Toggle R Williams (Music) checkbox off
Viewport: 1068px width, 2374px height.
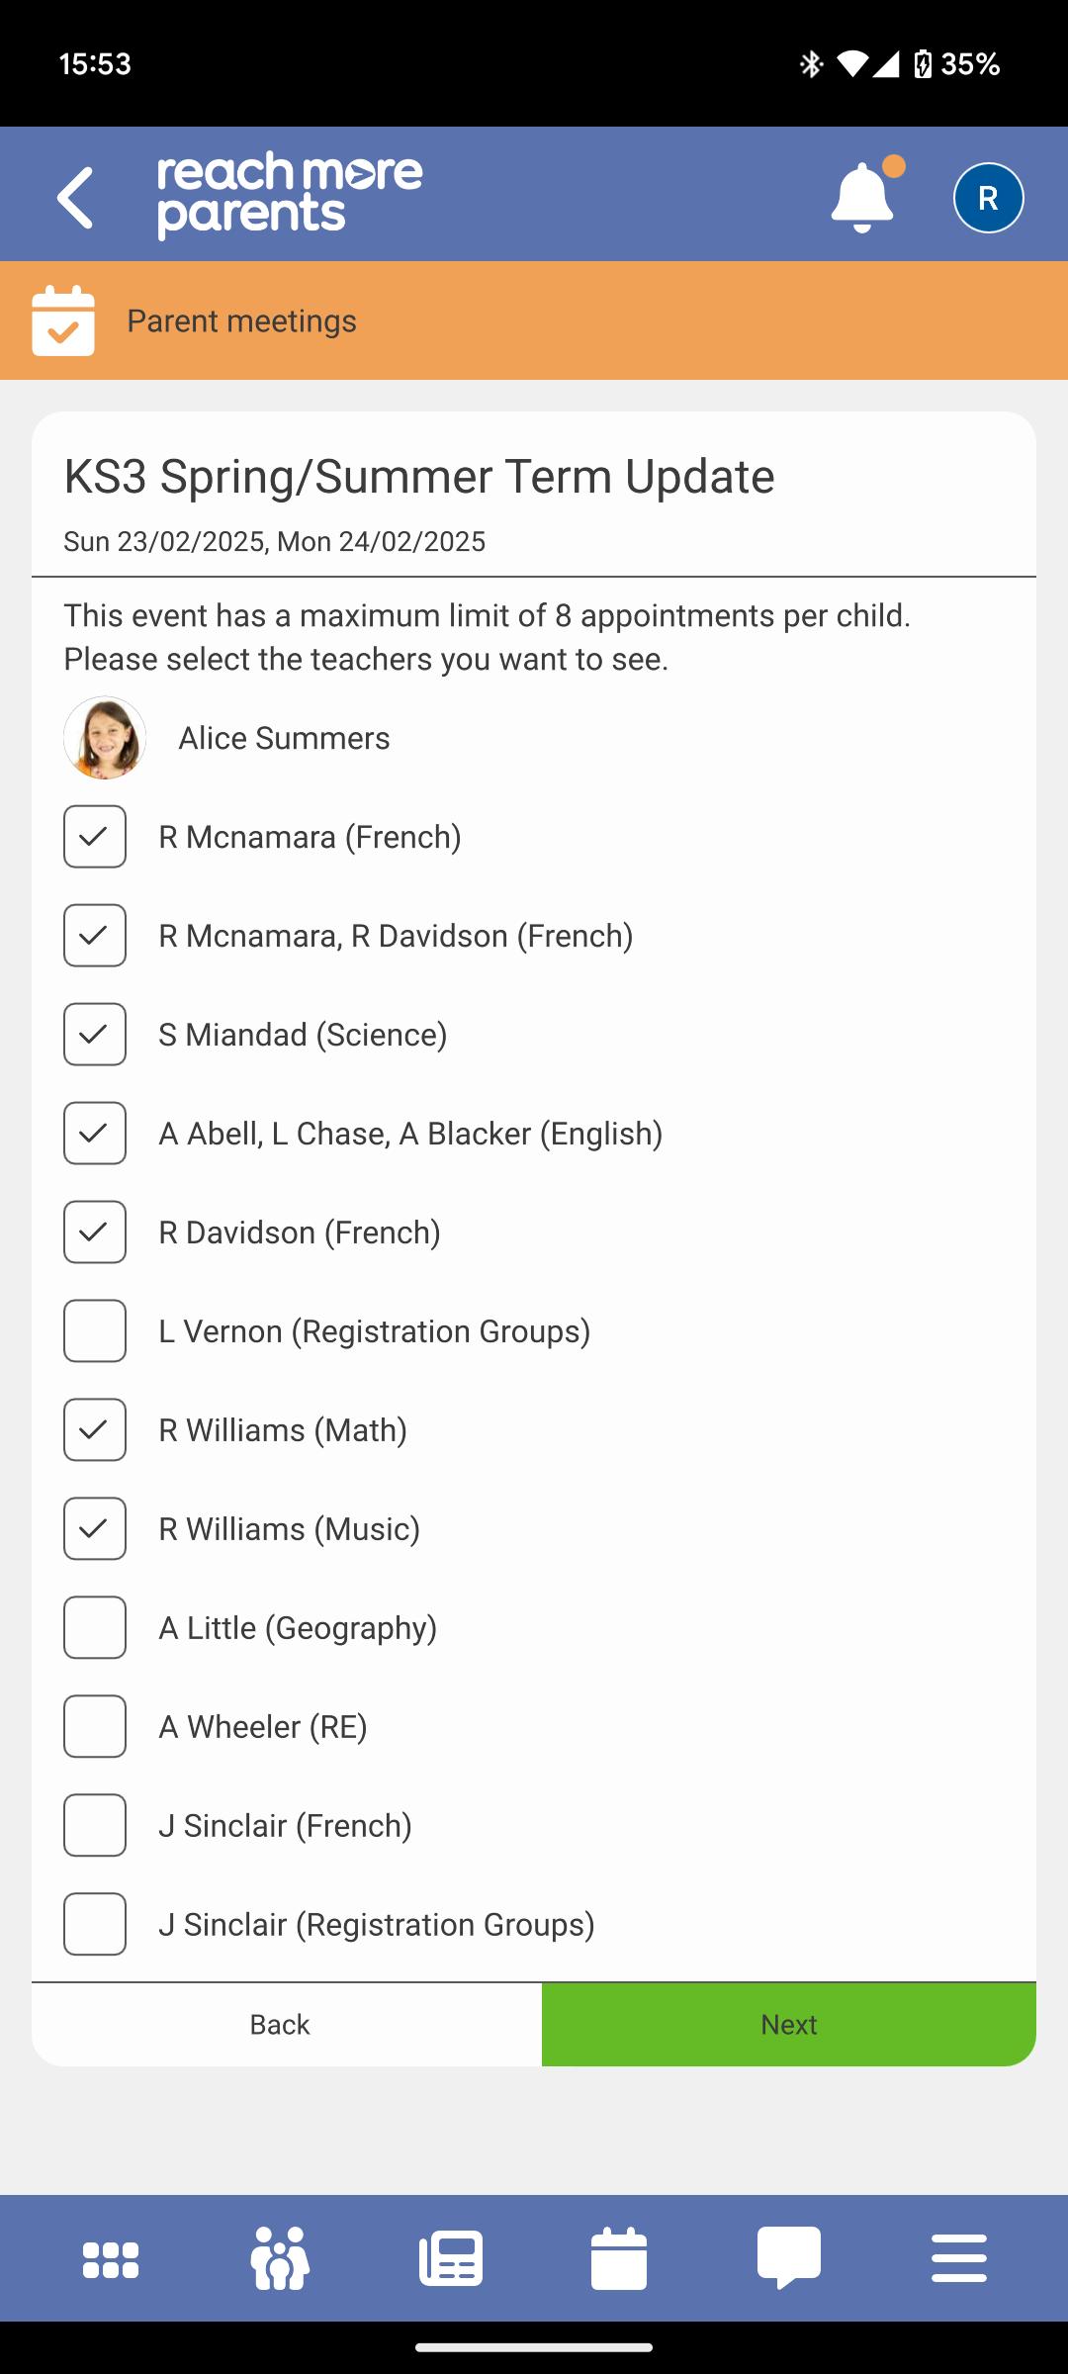(x=95, y=1529)
